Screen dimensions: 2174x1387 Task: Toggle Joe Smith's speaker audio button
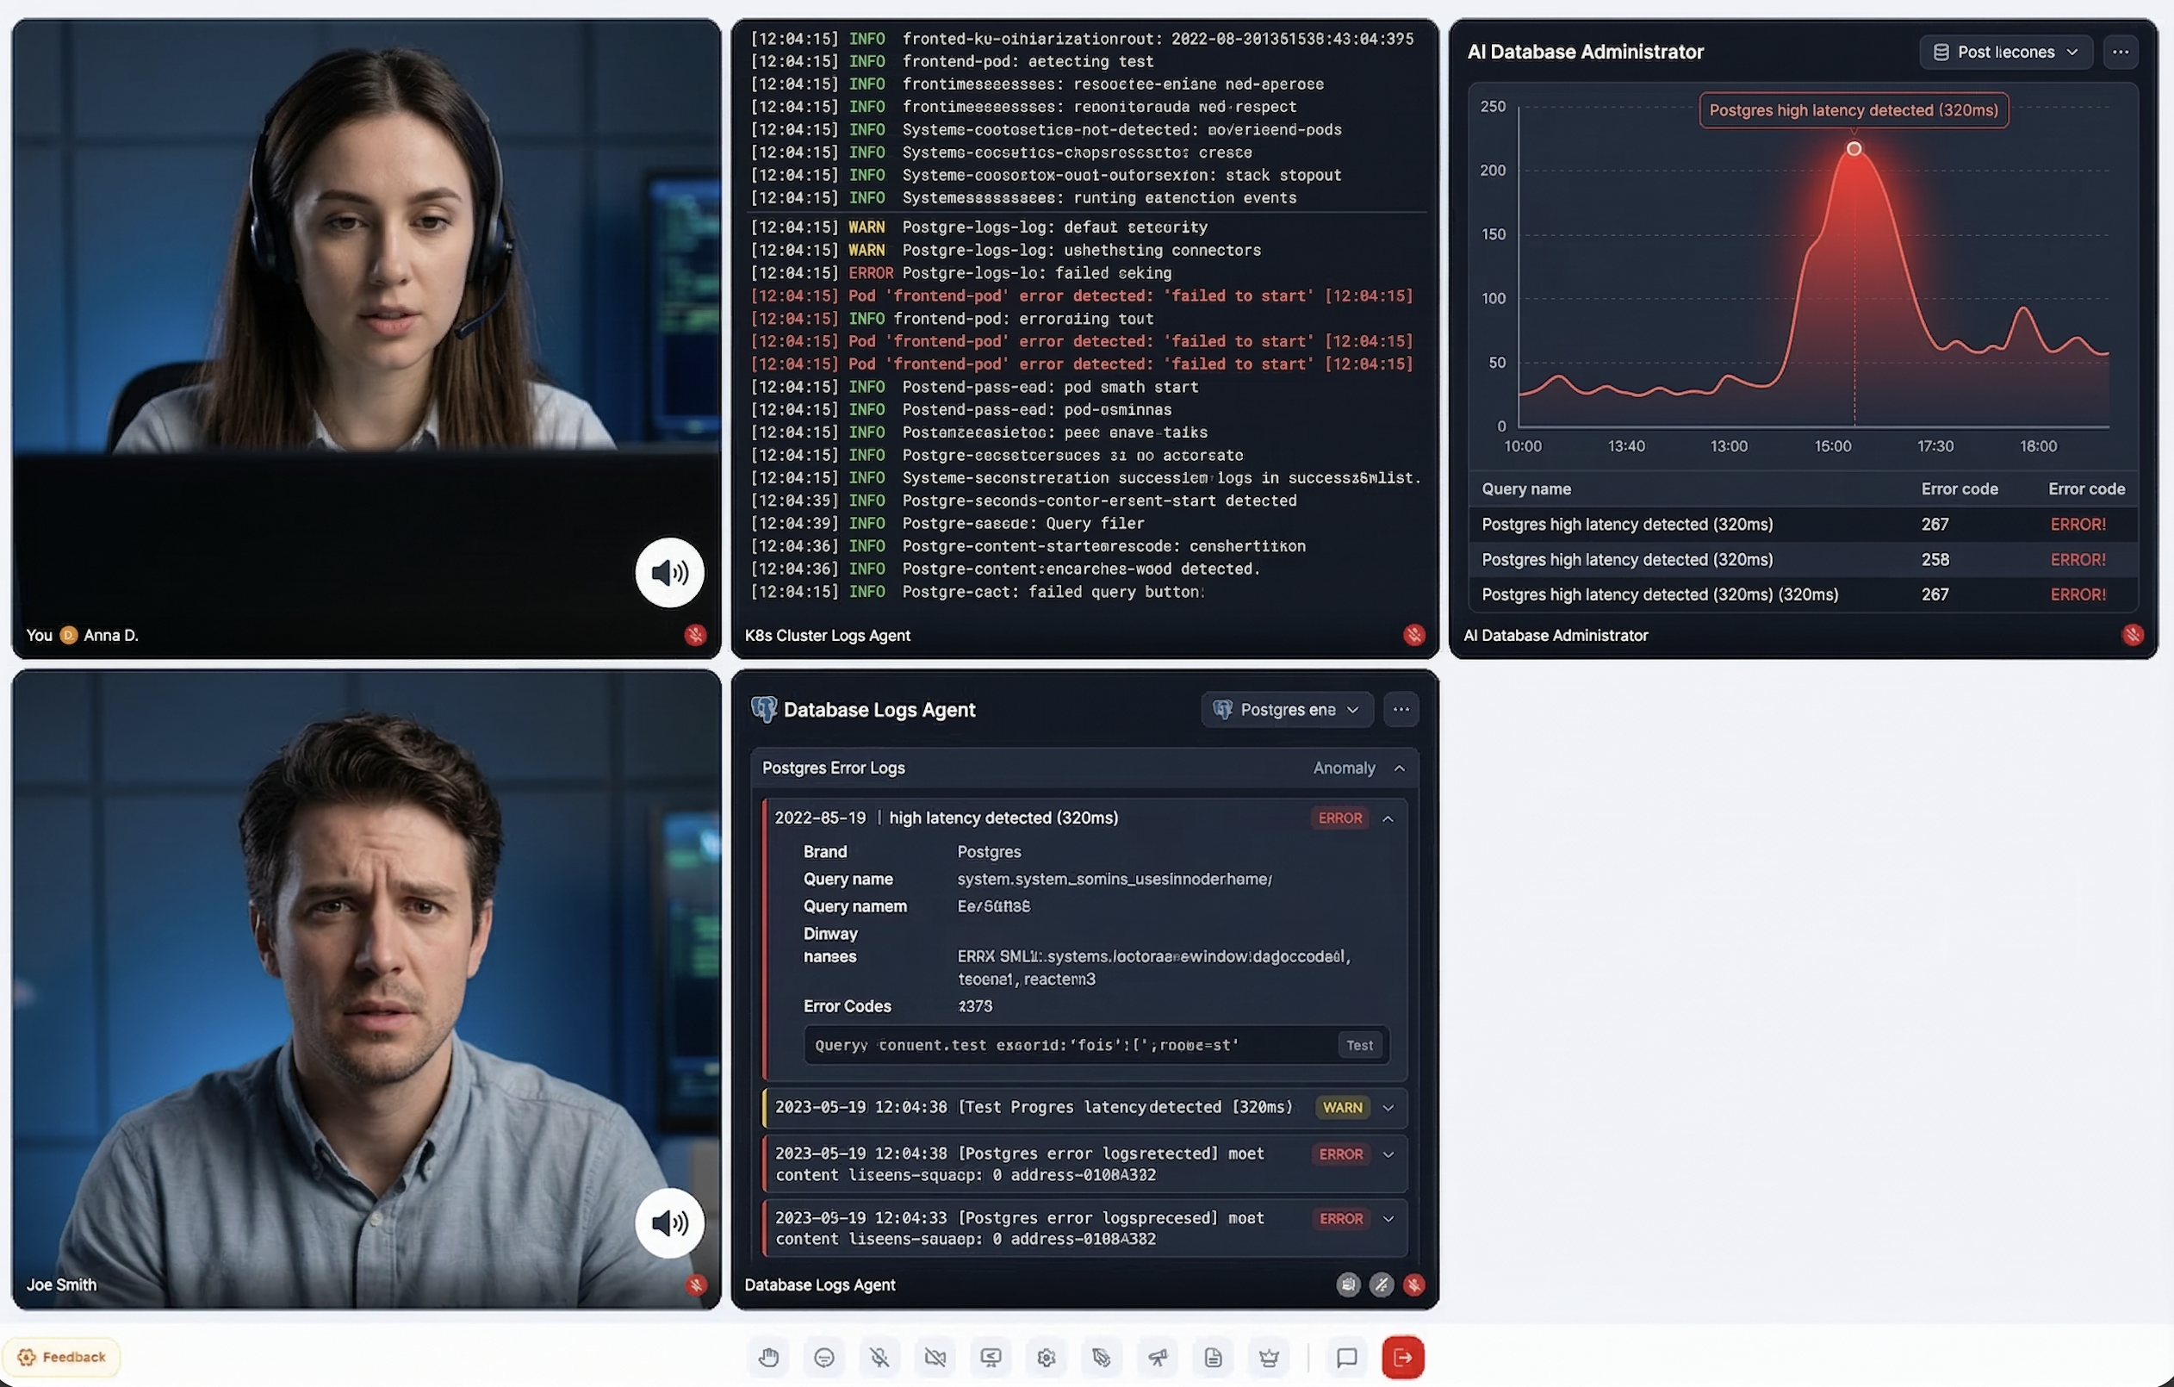(x=669, y=1222)
